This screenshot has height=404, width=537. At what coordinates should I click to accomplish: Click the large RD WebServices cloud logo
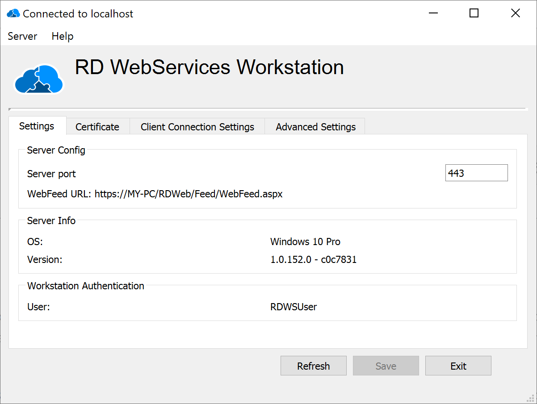(x=39, y=79)
